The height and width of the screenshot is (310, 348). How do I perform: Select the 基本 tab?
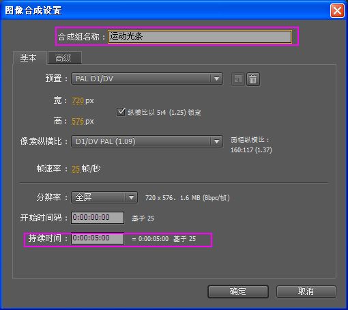(x=29, y=58)
